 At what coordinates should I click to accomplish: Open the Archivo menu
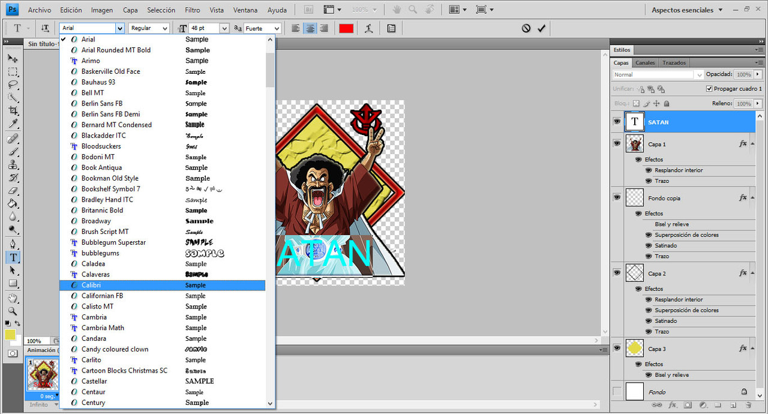pyautogui.click(x=40, y=10)
